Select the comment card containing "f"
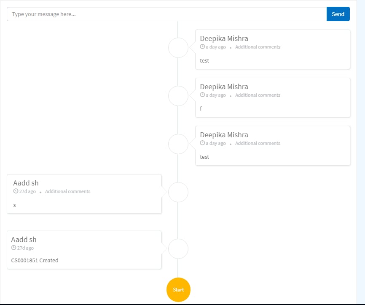This screenshot has width=365, height=305. click(x=272, y=98)
